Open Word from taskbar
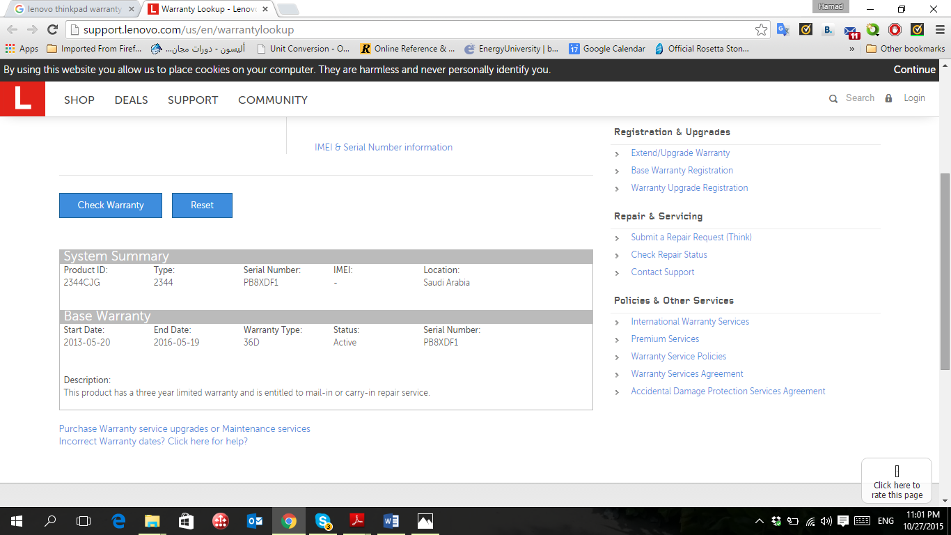The image size is (951, 535). point(391,521)
